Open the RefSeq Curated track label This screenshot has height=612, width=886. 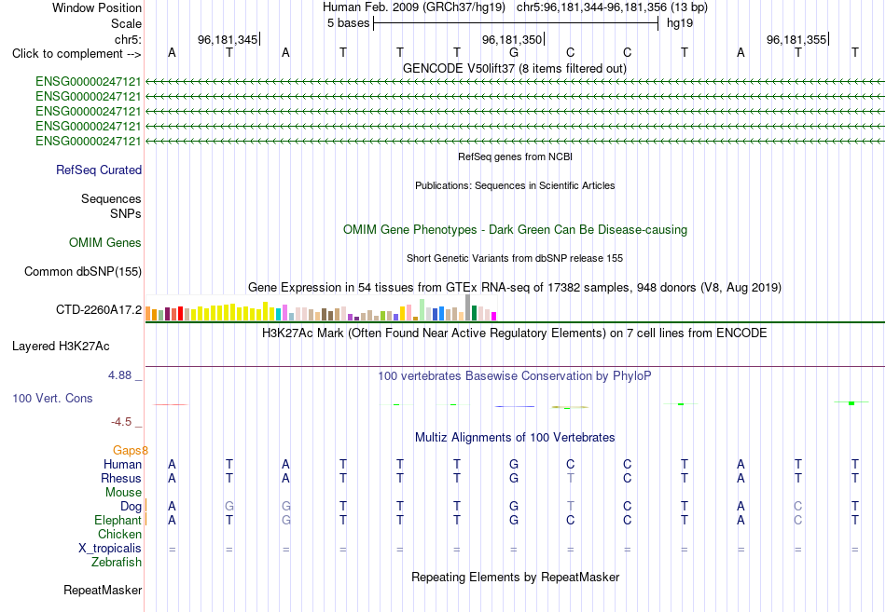pos(98,170)
